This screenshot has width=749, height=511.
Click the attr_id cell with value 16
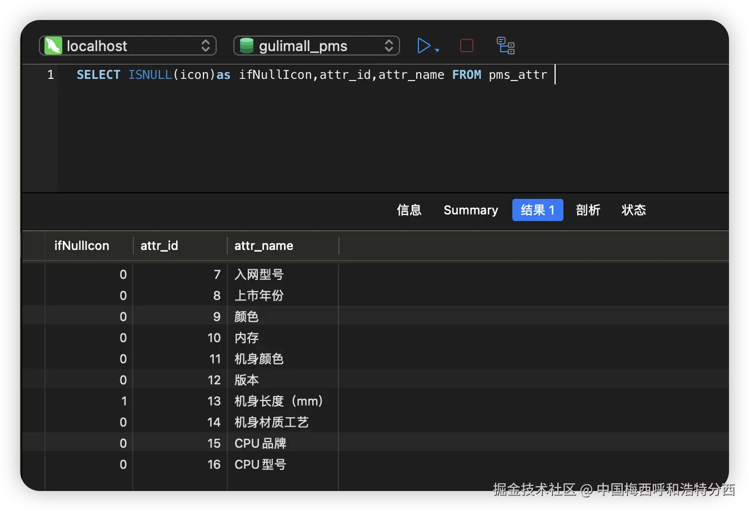180,464
